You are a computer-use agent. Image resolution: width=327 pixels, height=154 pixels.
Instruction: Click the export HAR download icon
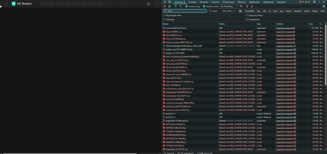tap(252, 6)
